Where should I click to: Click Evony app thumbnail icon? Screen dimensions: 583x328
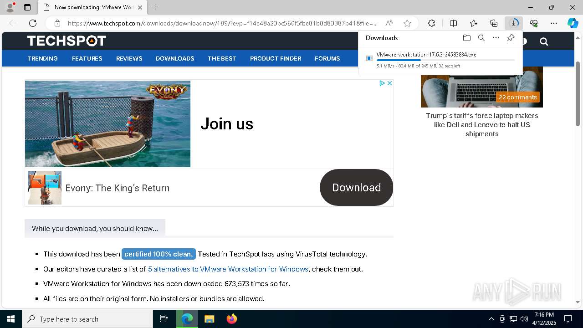point(45,188)
